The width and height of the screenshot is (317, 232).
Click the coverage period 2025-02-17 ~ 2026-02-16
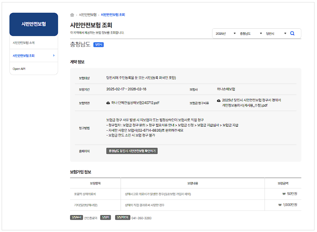[x=126, y=89]
